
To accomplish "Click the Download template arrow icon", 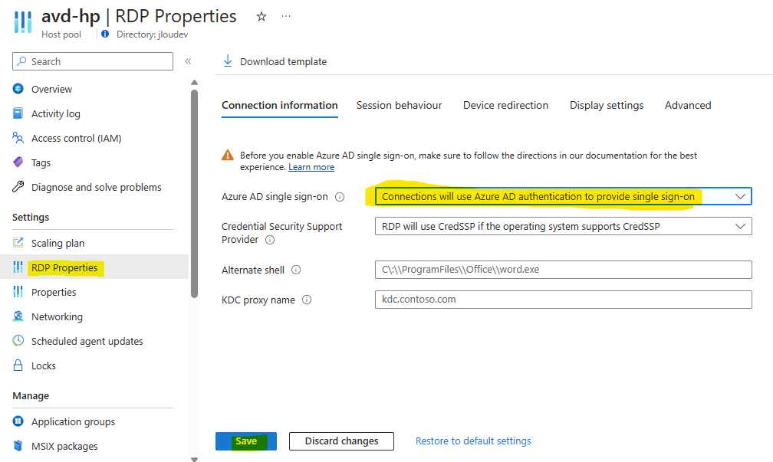I will coord(228,61).
